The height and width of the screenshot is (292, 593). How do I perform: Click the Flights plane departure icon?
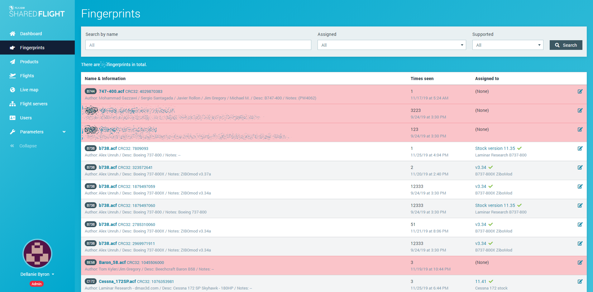click(12, 76)
